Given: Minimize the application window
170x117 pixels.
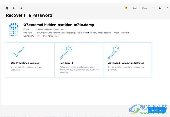Looking at the screenshot, I should [x=153, y=8].
